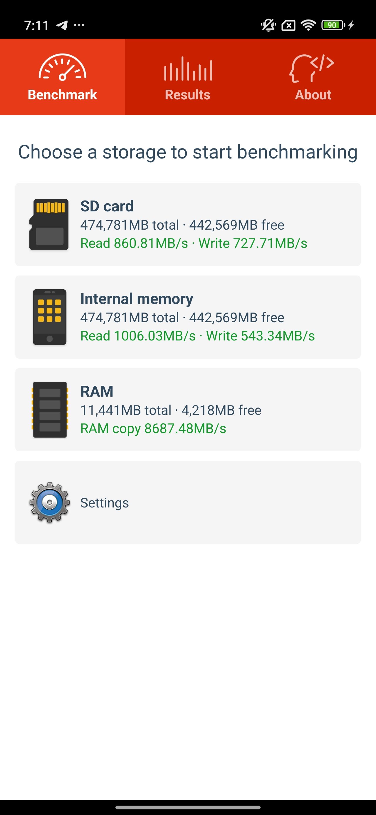Switch to the Results tab label

[187, 95]
